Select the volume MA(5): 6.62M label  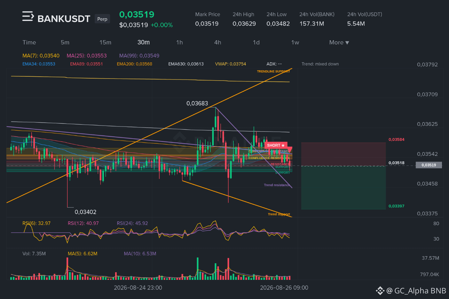pyautogui.click(x=83, y=254)
